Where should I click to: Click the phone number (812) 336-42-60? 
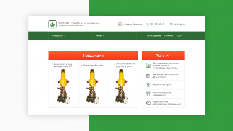tap(157, 24)
